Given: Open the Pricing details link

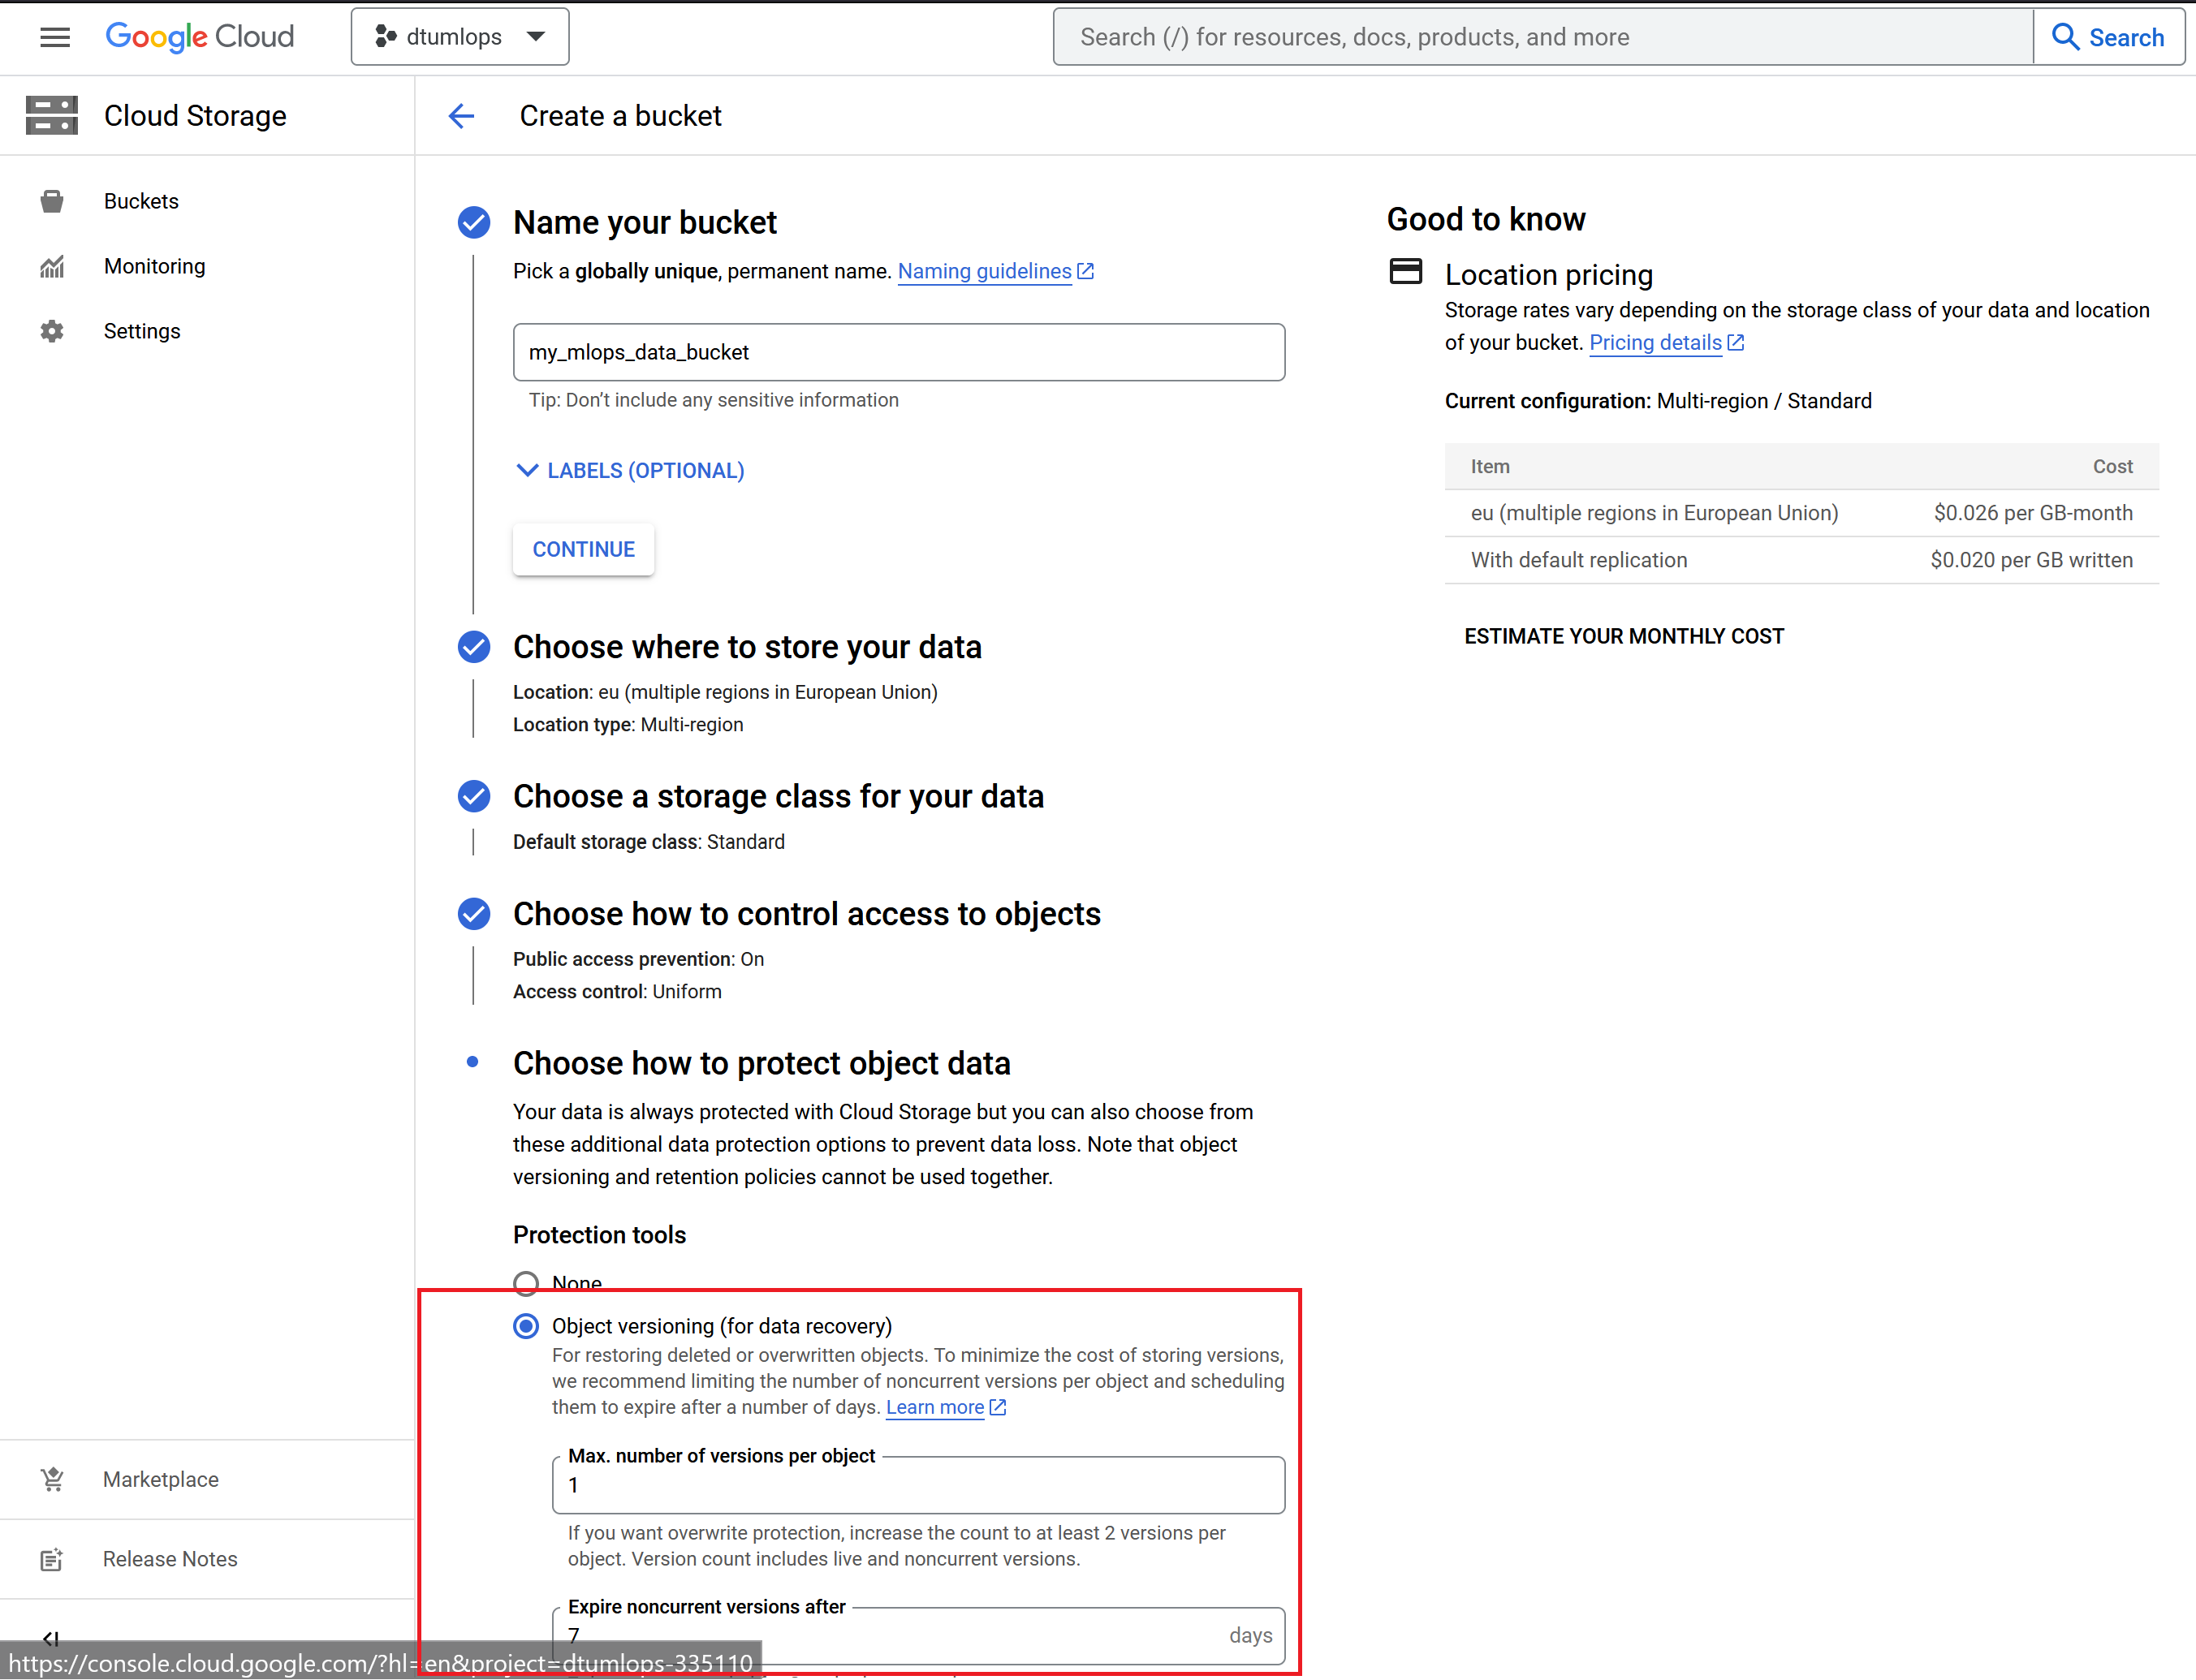Looking at the screenshot, I should click(x=1655, y=343).
